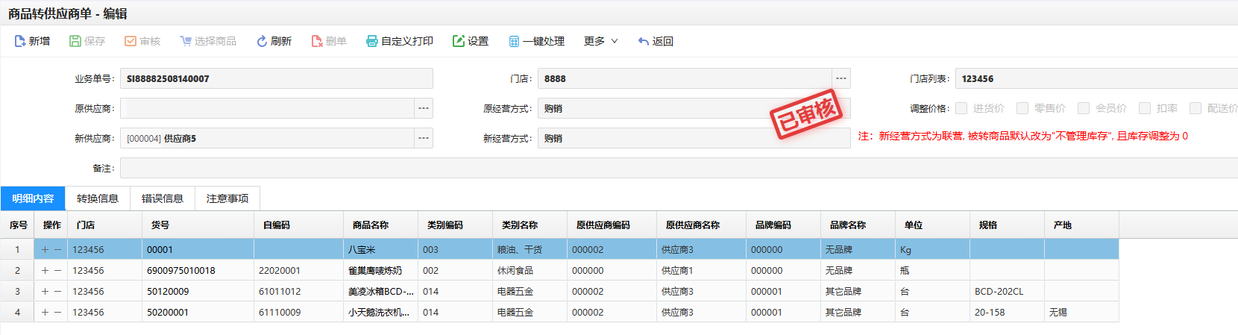Viewport: 1238px width, 335px height.
Task: Click the 无锡 origin cell
Action: tap(1081, 313)
